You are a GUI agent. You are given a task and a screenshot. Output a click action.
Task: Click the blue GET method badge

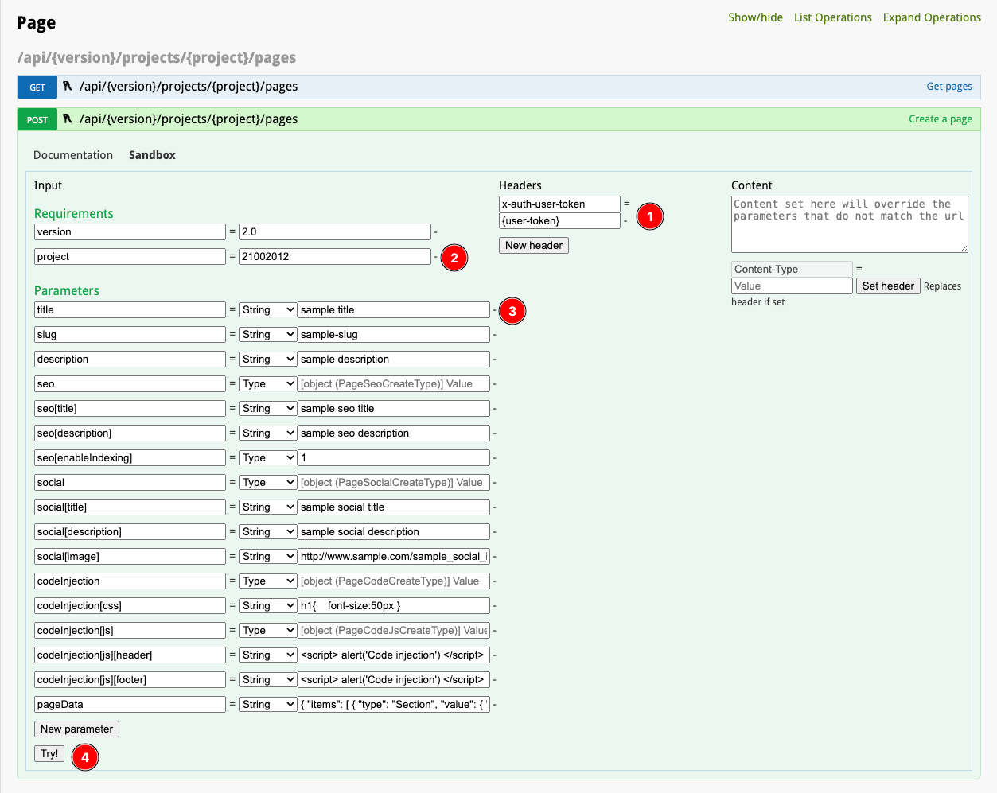(x=37, y=87)
